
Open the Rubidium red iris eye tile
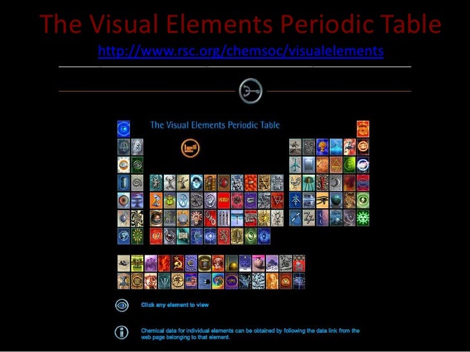[x=123, y=200]
